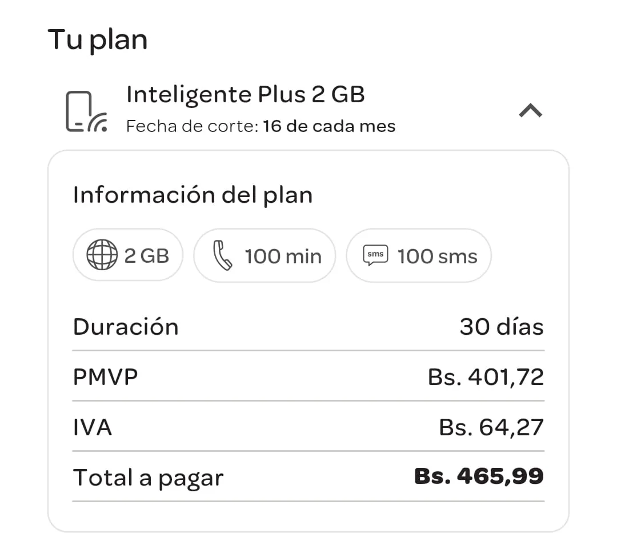Select the 100 sms text label

[x=437, y=256]
